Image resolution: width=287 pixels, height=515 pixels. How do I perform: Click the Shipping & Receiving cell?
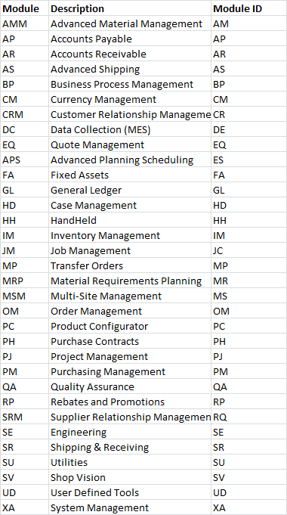(x=130, y=447)
